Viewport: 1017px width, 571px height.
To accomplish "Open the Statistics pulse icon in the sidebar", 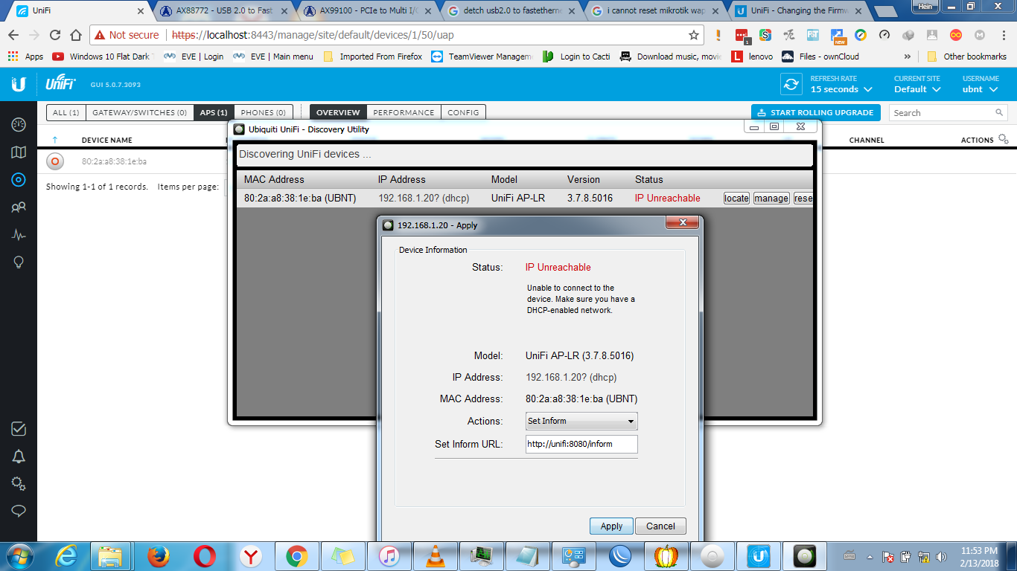I will coord(19,235).
